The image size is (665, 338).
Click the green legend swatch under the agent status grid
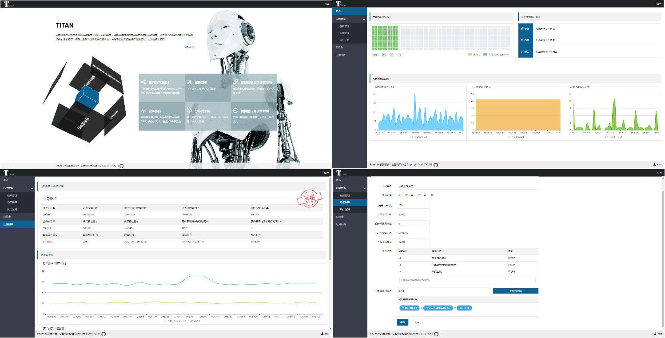[486, 55]
